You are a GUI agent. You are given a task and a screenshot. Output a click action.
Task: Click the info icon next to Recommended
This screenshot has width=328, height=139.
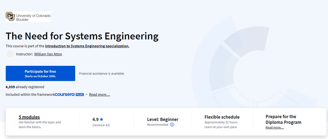(x=172, y=124)
